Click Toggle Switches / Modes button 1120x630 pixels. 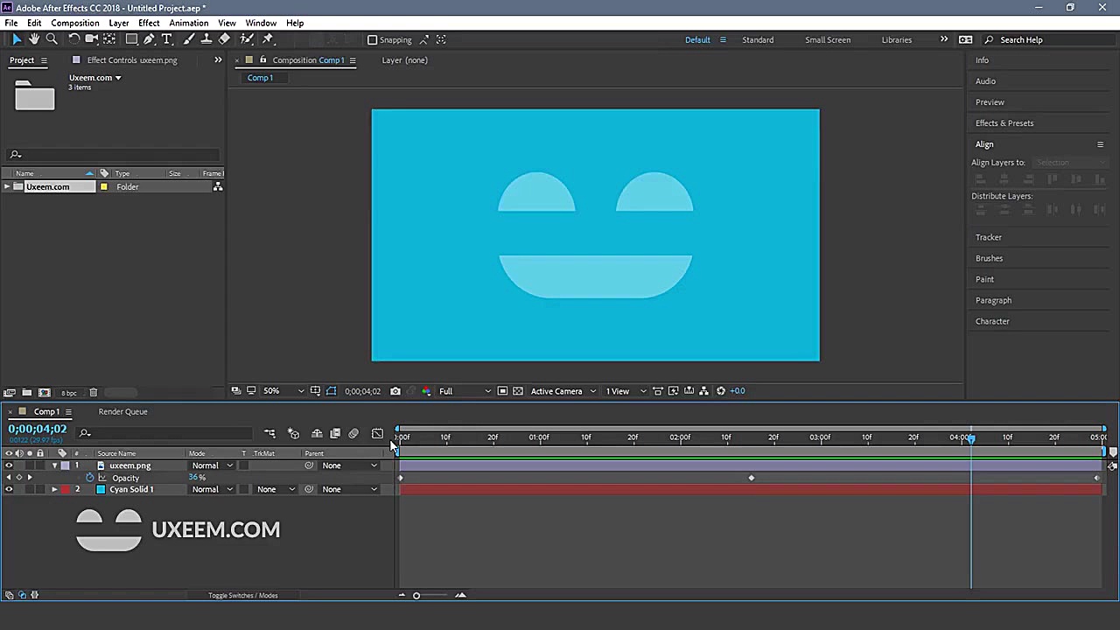(243, 596)
